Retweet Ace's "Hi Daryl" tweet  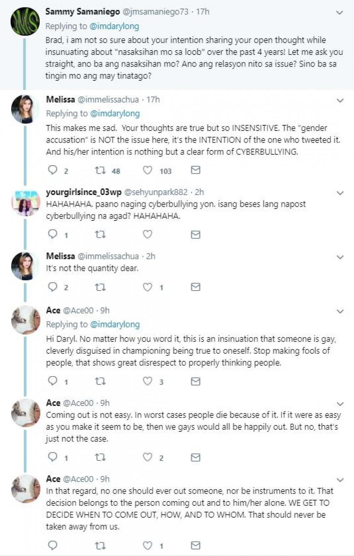click(x=100, y=381)
